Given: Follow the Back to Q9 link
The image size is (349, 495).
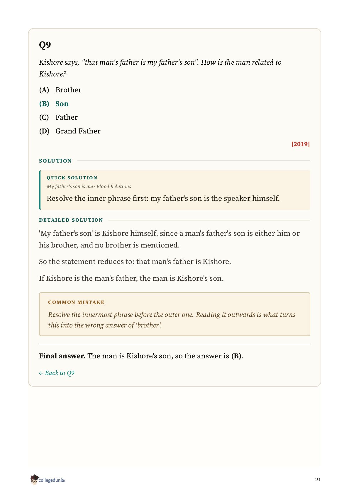Looking at the screenshot, I should [57, 373].
